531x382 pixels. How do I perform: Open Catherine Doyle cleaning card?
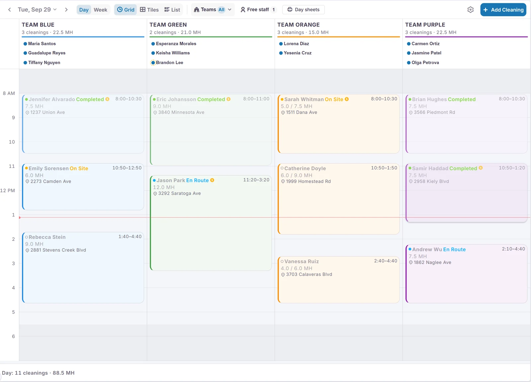[339, 199]
